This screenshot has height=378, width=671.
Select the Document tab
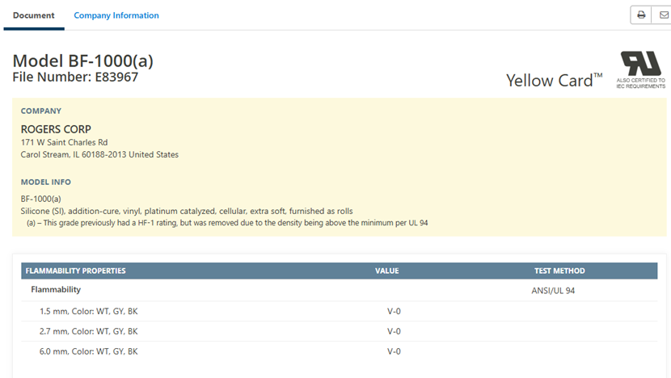point(34,15)
